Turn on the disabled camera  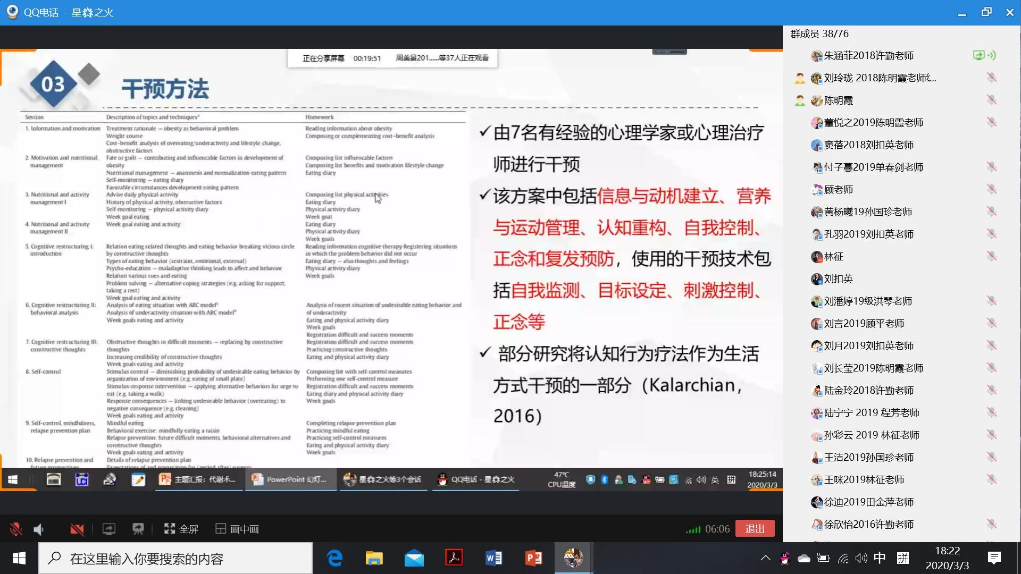tap(77, 529)
